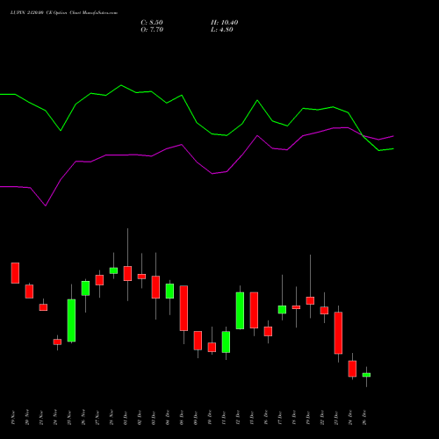Viewport: 439px width, 439px height.
Task: Select the low value L: 4.80
Action: (x=222, y=30)
